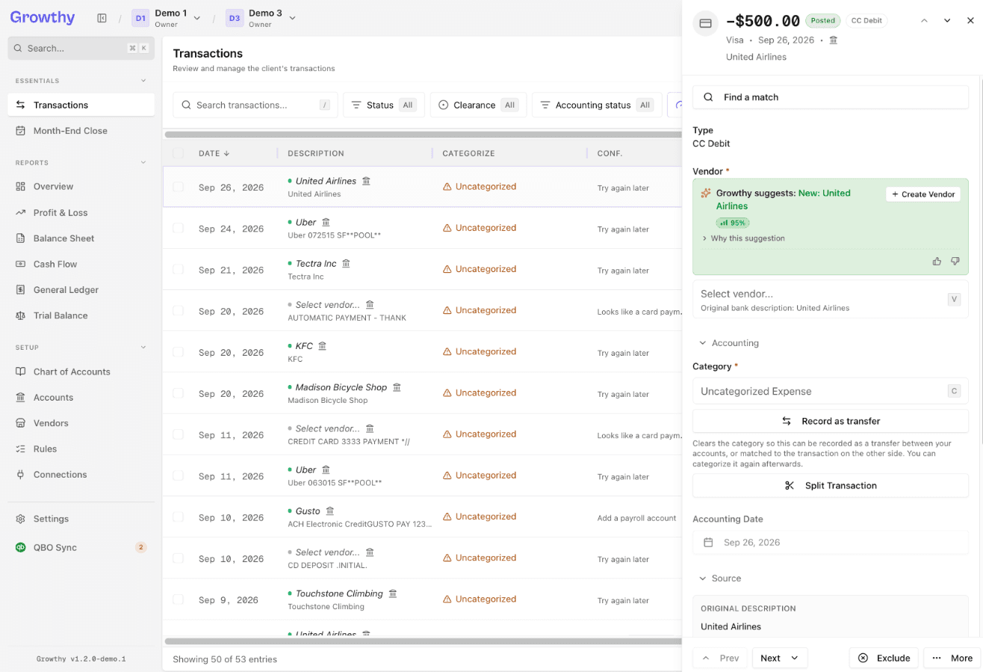Click the Select vendor field

click(831, 300)
